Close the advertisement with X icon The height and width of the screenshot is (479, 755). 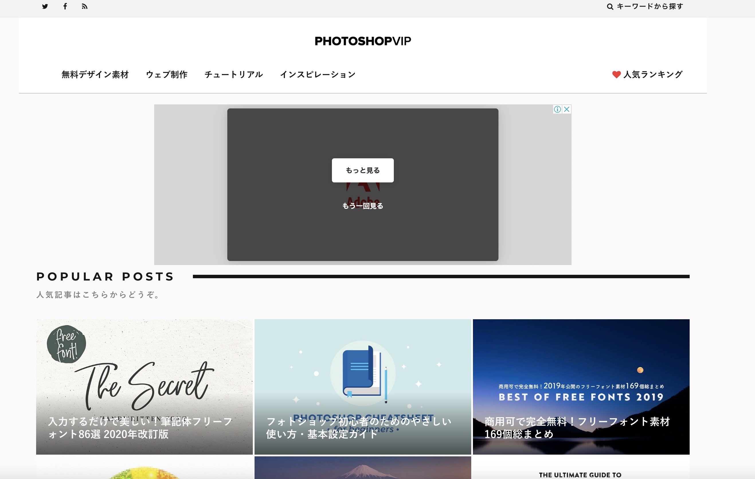(567, 109)
